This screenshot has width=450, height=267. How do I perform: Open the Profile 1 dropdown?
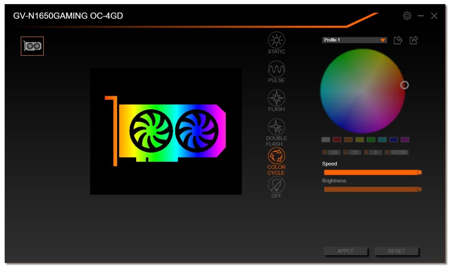pyautogui.click(x=355, y=40)
